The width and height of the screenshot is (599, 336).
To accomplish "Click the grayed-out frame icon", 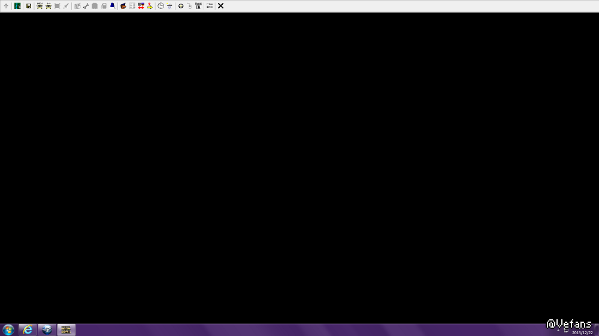I will pyautogui.click(x=58, y=6).
